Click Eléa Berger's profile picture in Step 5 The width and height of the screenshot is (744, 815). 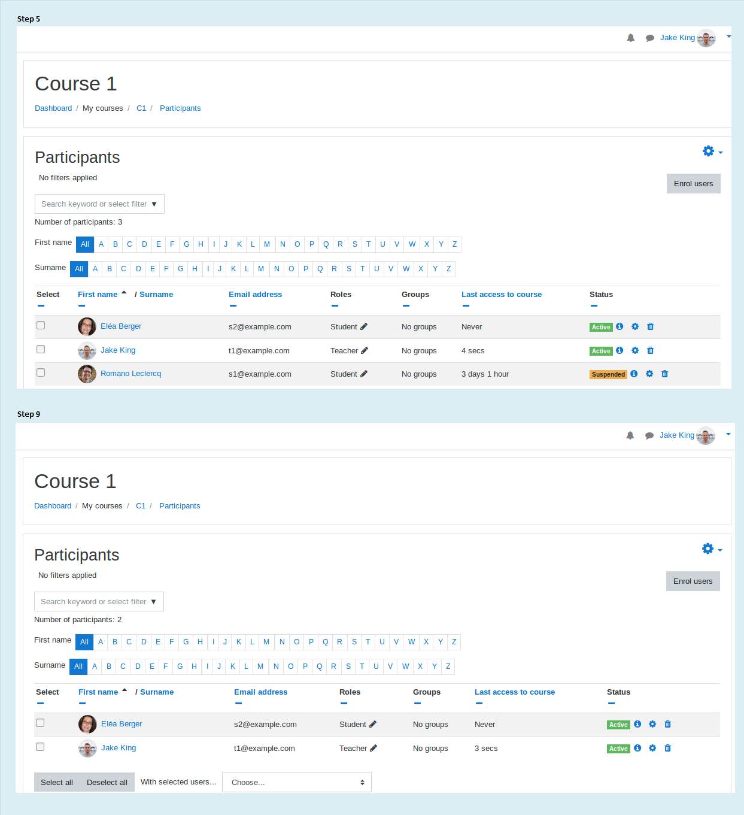pyautogui.click(x=87, y=326)
